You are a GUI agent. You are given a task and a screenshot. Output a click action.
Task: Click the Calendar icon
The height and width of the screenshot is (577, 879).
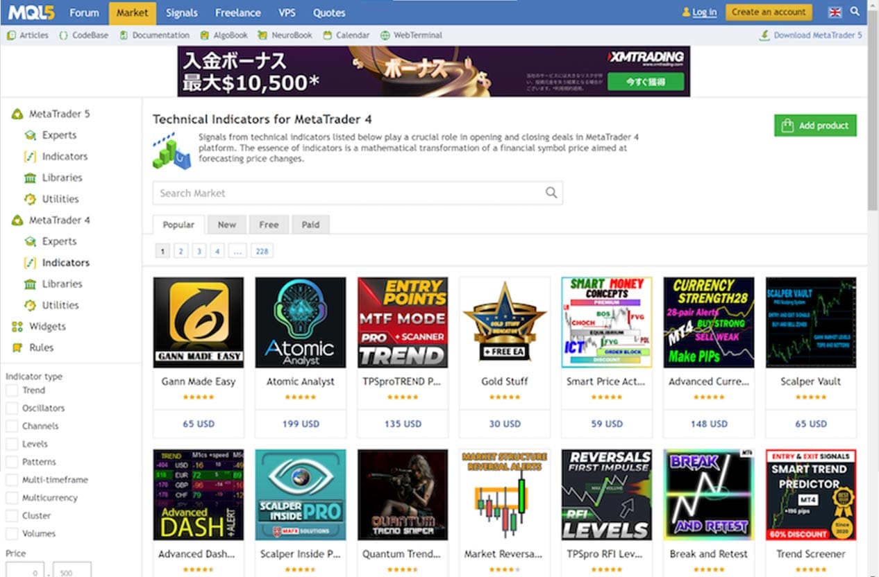click(327, 35)
